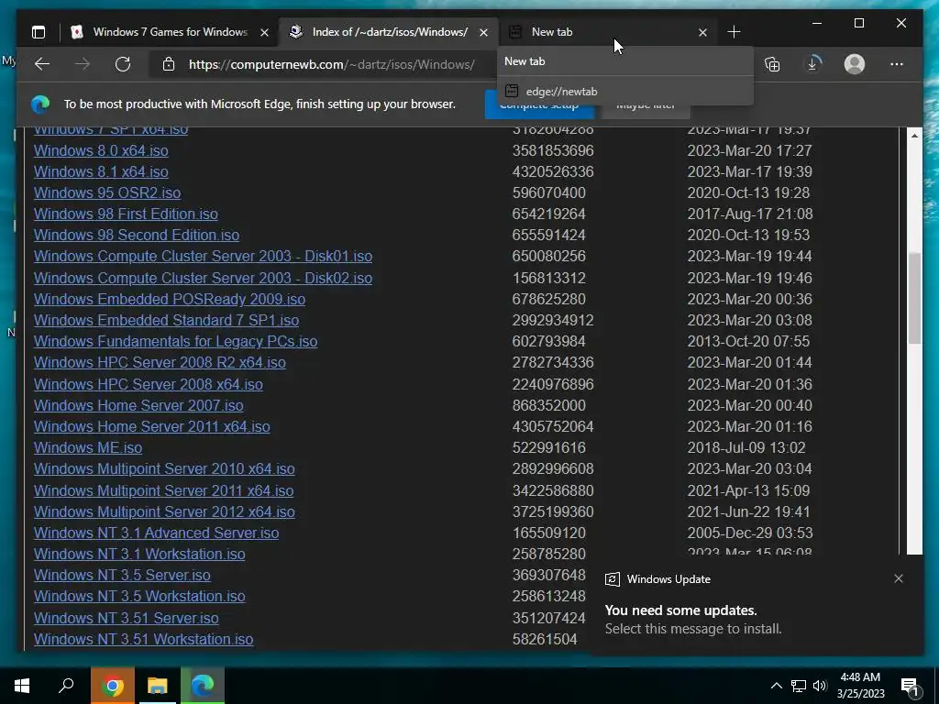Select the date 2017-Aug-17 21:08
This screenshot has height=704, width=939.
750,214
